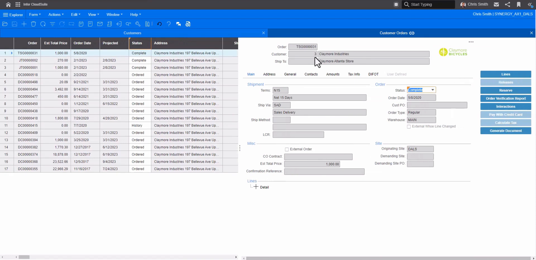Open the Home icon in top bar
Viewport: 536px width, 260px height.
[8, 4]
